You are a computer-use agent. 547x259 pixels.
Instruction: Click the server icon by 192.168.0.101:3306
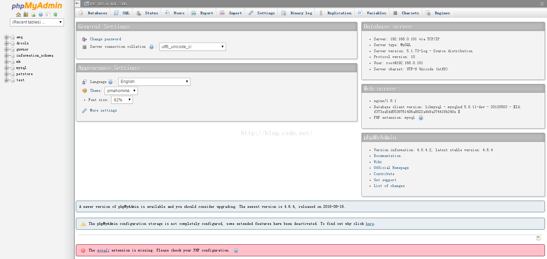pos(86,4)
